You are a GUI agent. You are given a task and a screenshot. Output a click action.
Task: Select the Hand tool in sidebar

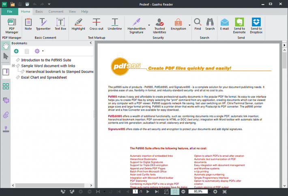click(6, 46)
